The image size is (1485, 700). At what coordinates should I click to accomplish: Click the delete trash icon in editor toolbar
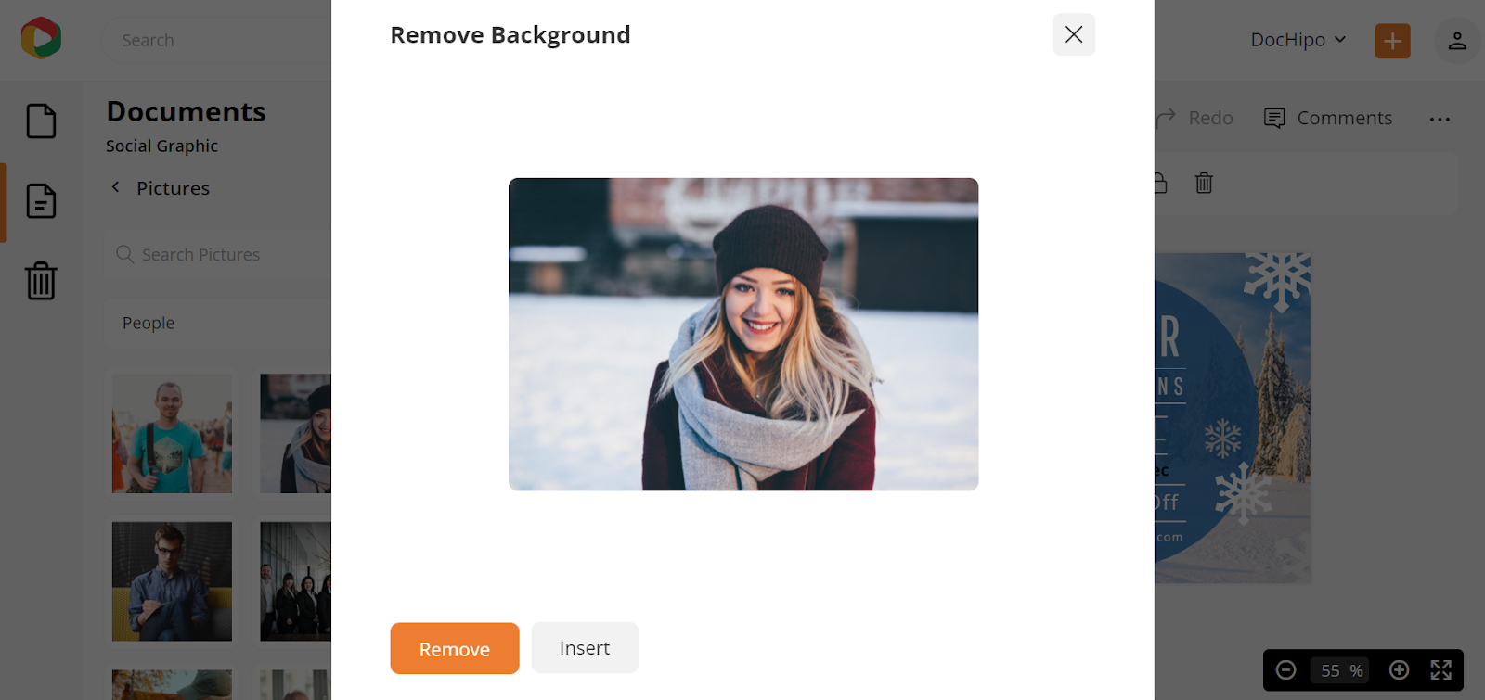(1204, 183)
